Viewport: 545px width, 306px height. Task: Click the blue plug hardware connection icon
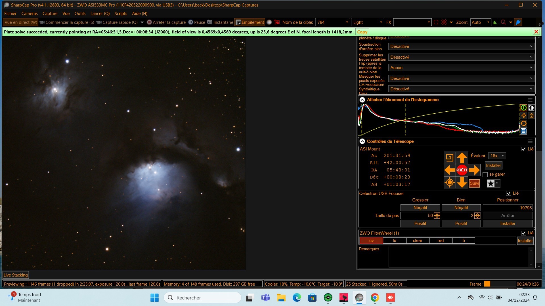coord(518,22)
